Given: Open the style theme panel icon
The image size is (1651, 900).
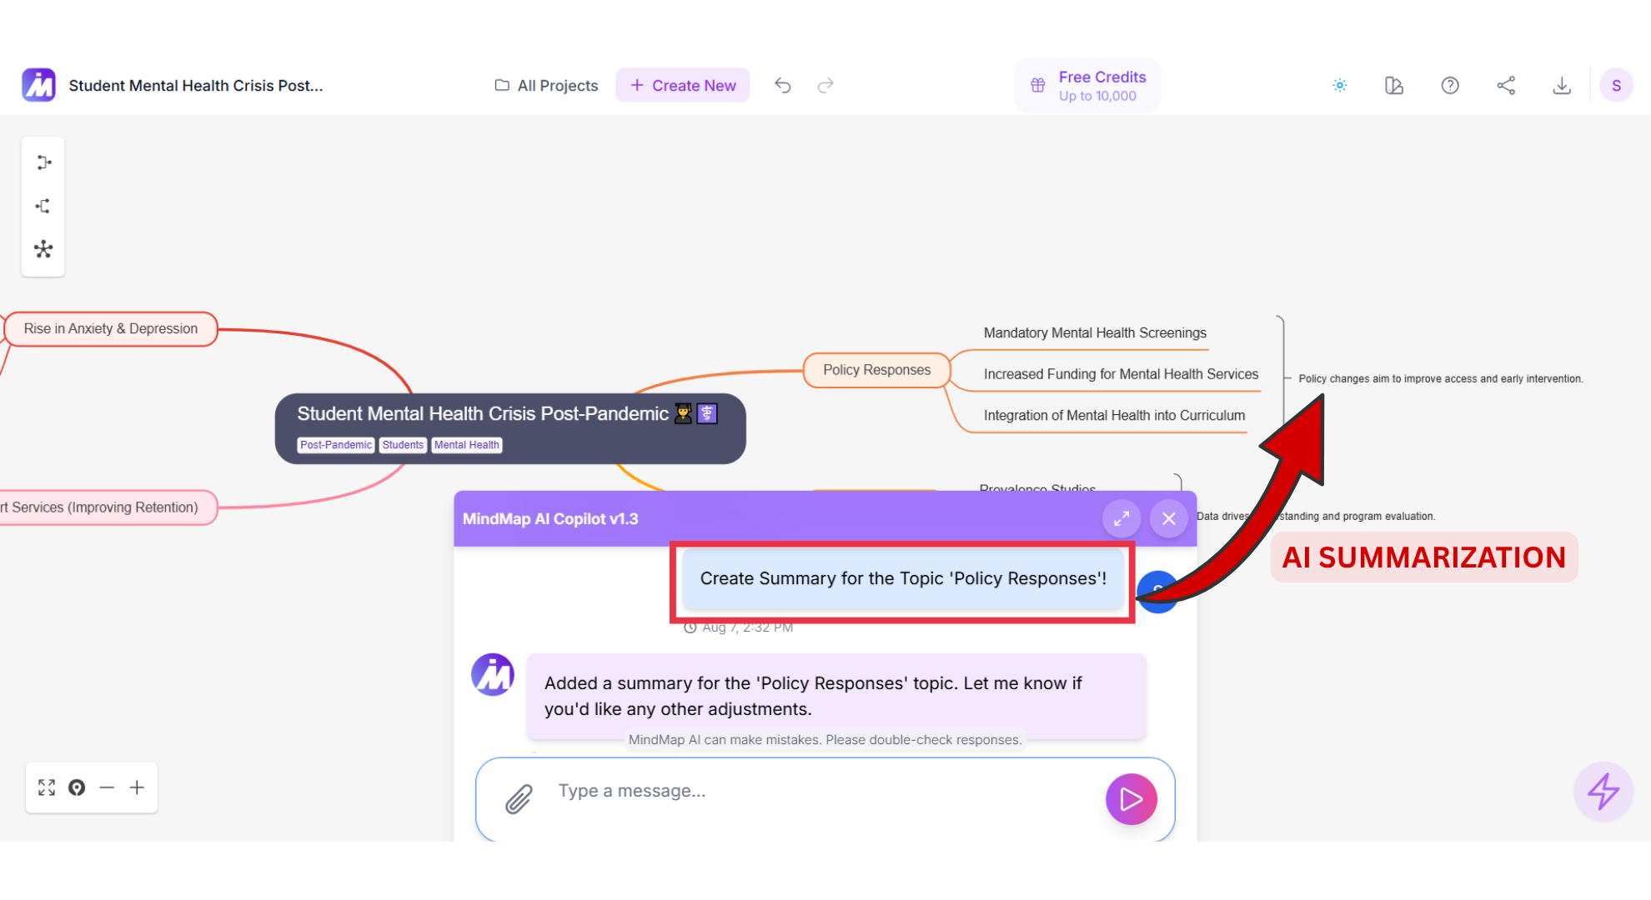Looking at the screenshot, I should tap(1394, 85).
